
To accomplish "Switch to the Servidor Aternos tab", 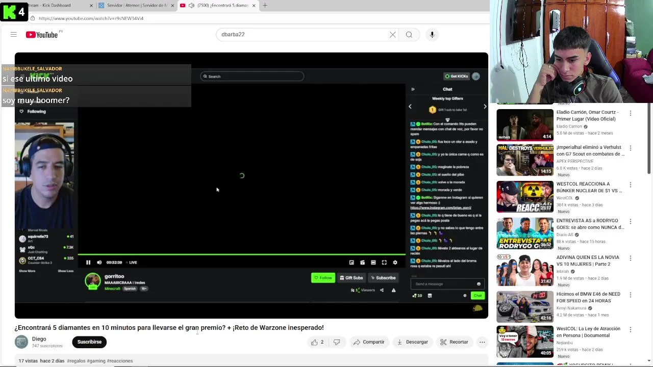I will [137, 5].
